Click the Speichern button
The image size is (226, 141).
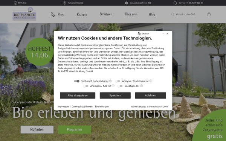pyautogui.click(x=115, y=96)
